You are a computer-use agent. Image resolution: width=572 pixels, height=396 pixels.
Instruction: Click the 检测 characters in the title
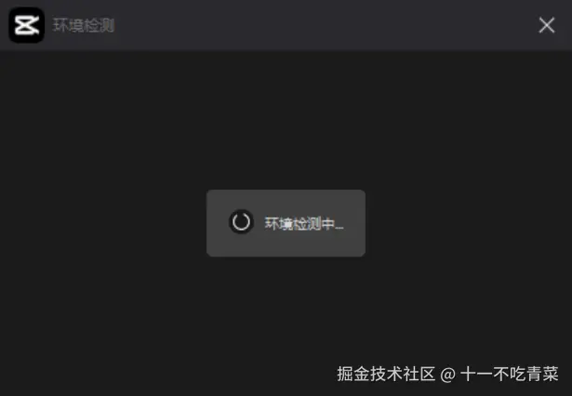(x=100, y=25)
